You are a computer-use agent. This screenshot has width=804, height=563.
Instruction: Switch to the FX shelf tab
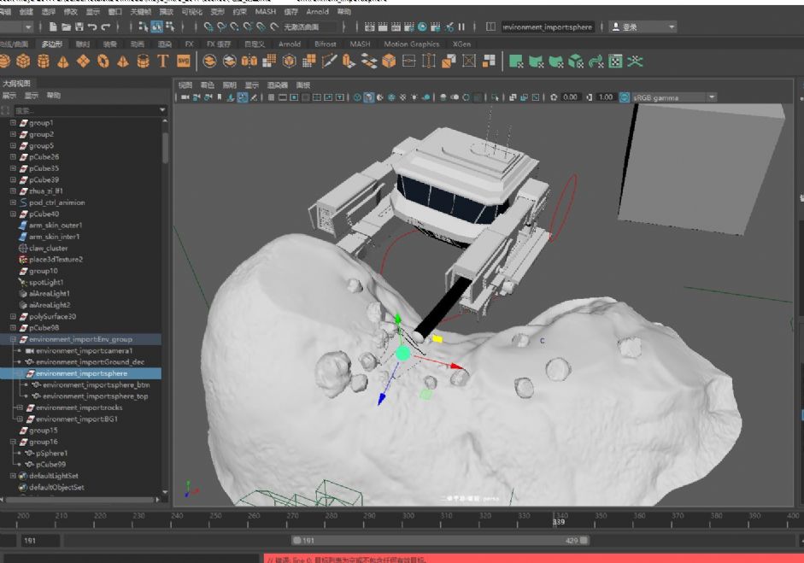189,44
